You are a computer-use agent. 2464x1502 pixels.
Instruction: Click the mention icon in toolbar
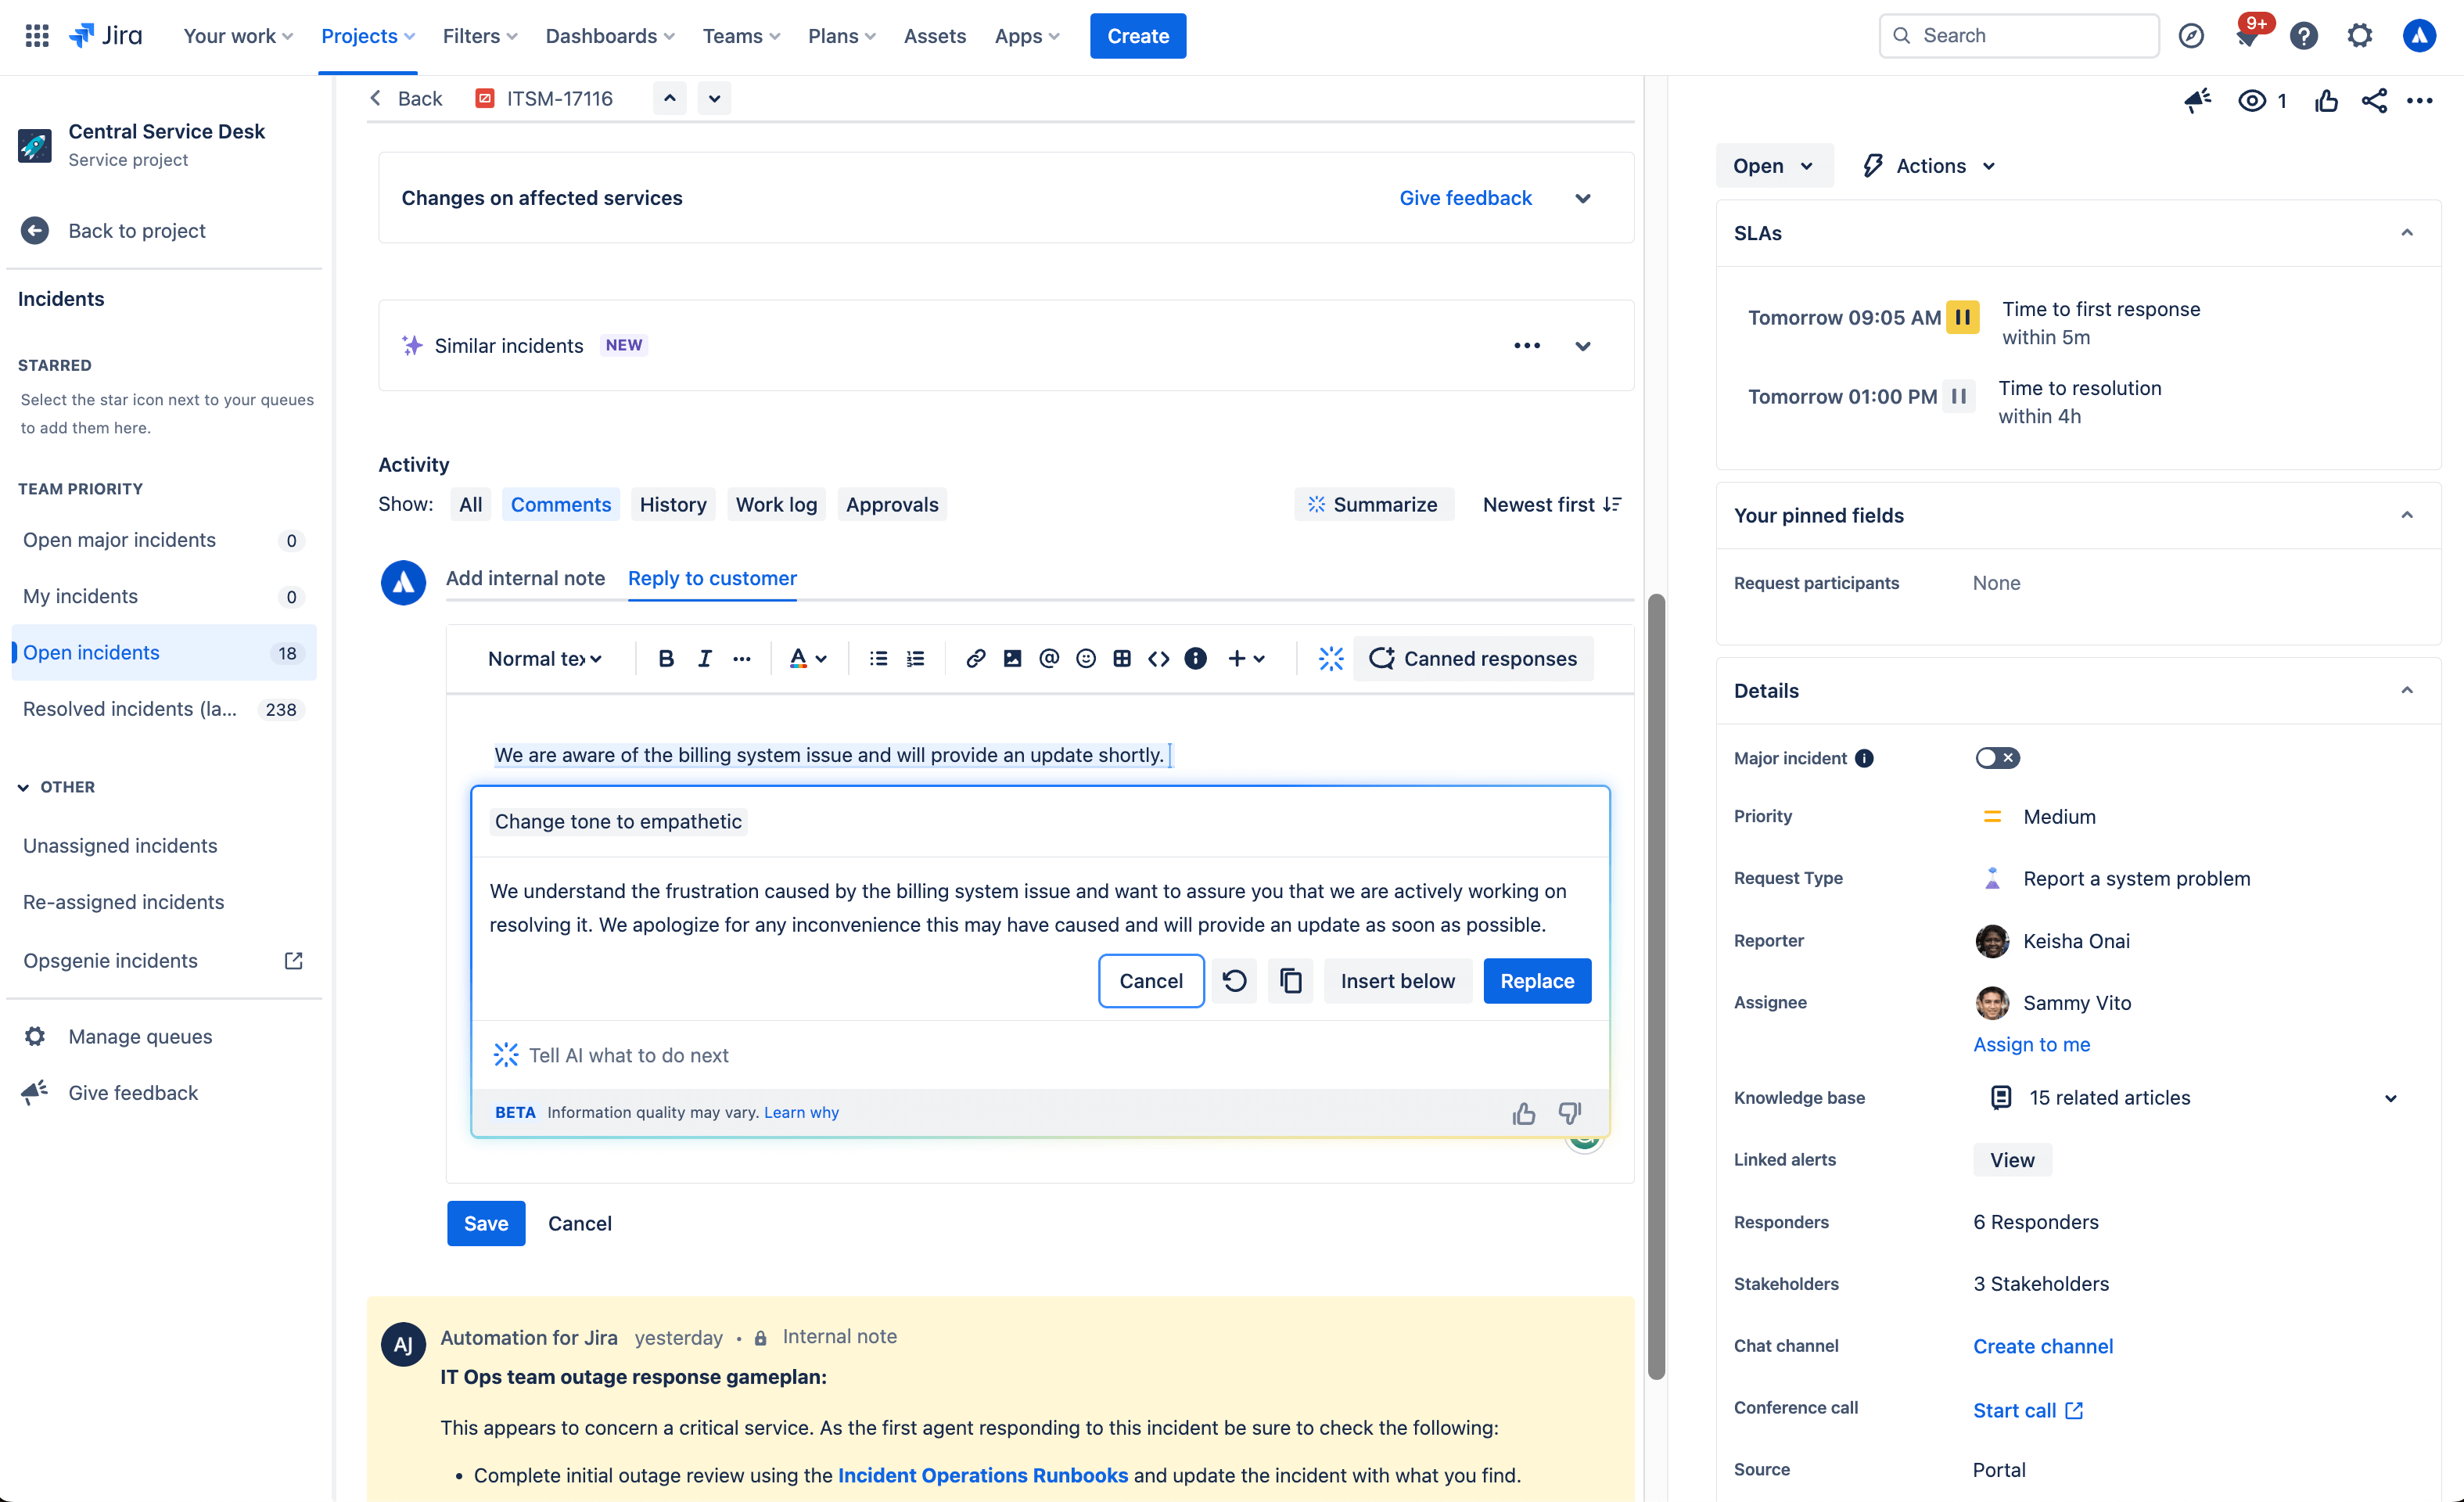[x=1047, y=657]
